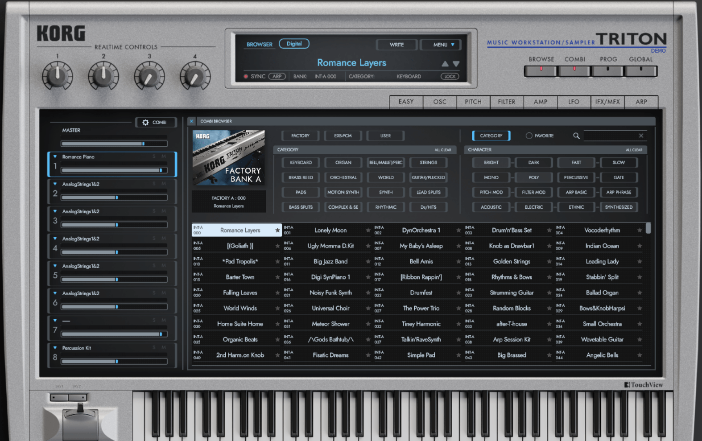Toggle the CATEGORY filter button
Screen dimensions: 702x441
point(491,136)
